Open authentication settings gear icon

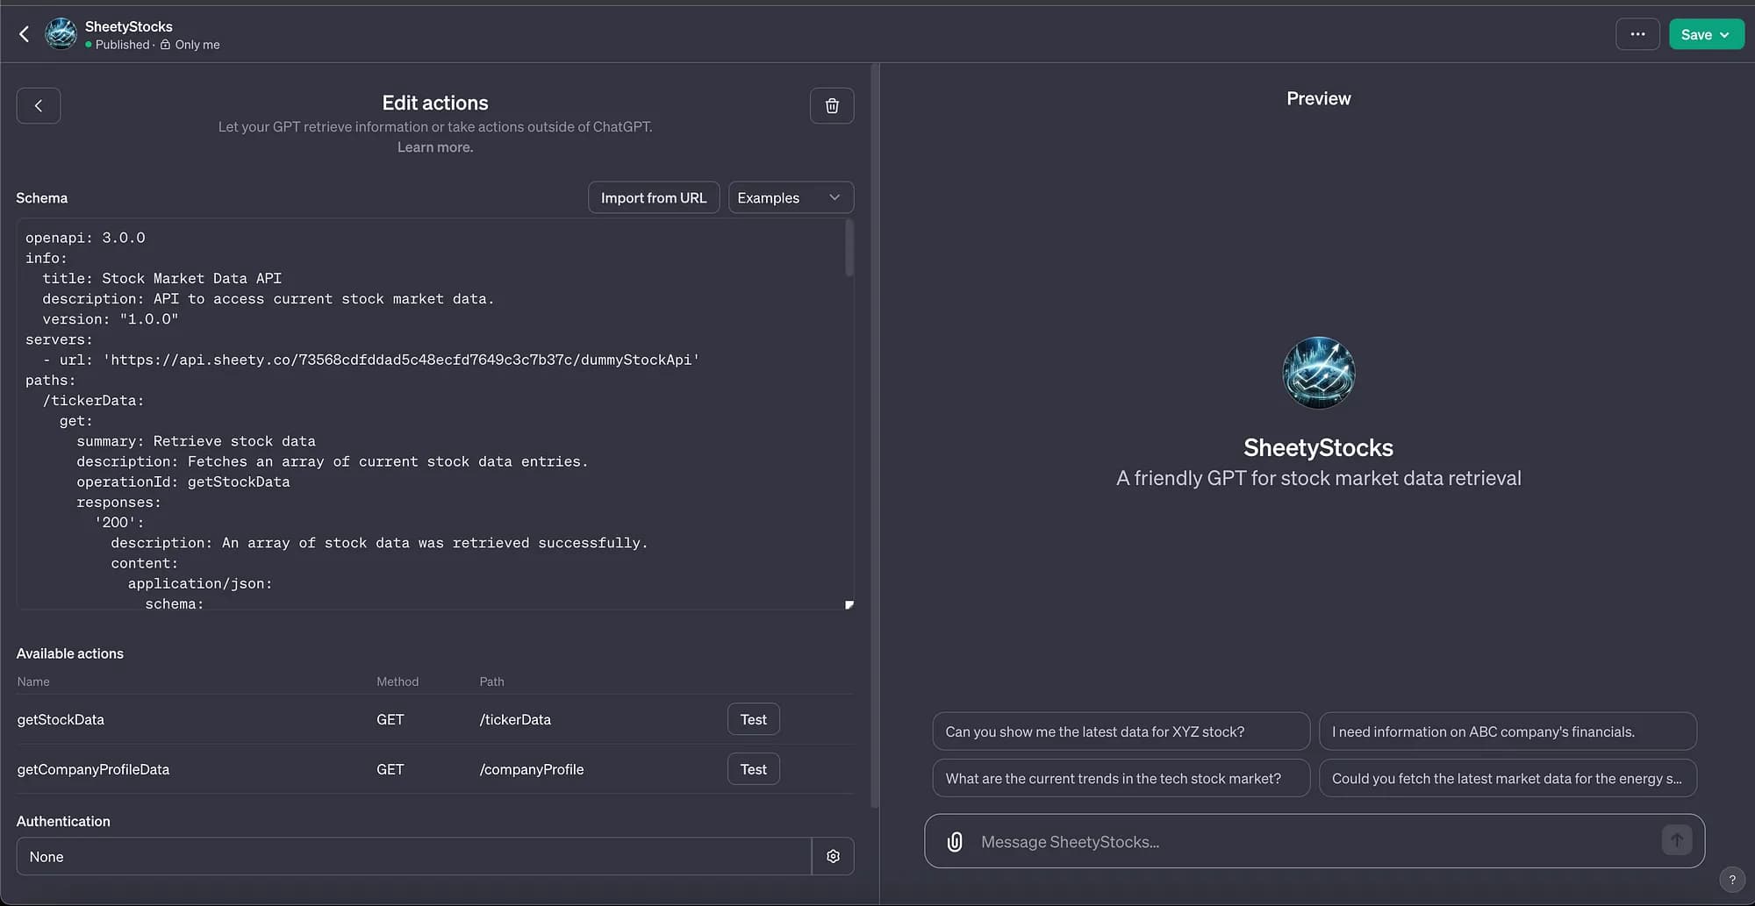[x=833, y=856]
